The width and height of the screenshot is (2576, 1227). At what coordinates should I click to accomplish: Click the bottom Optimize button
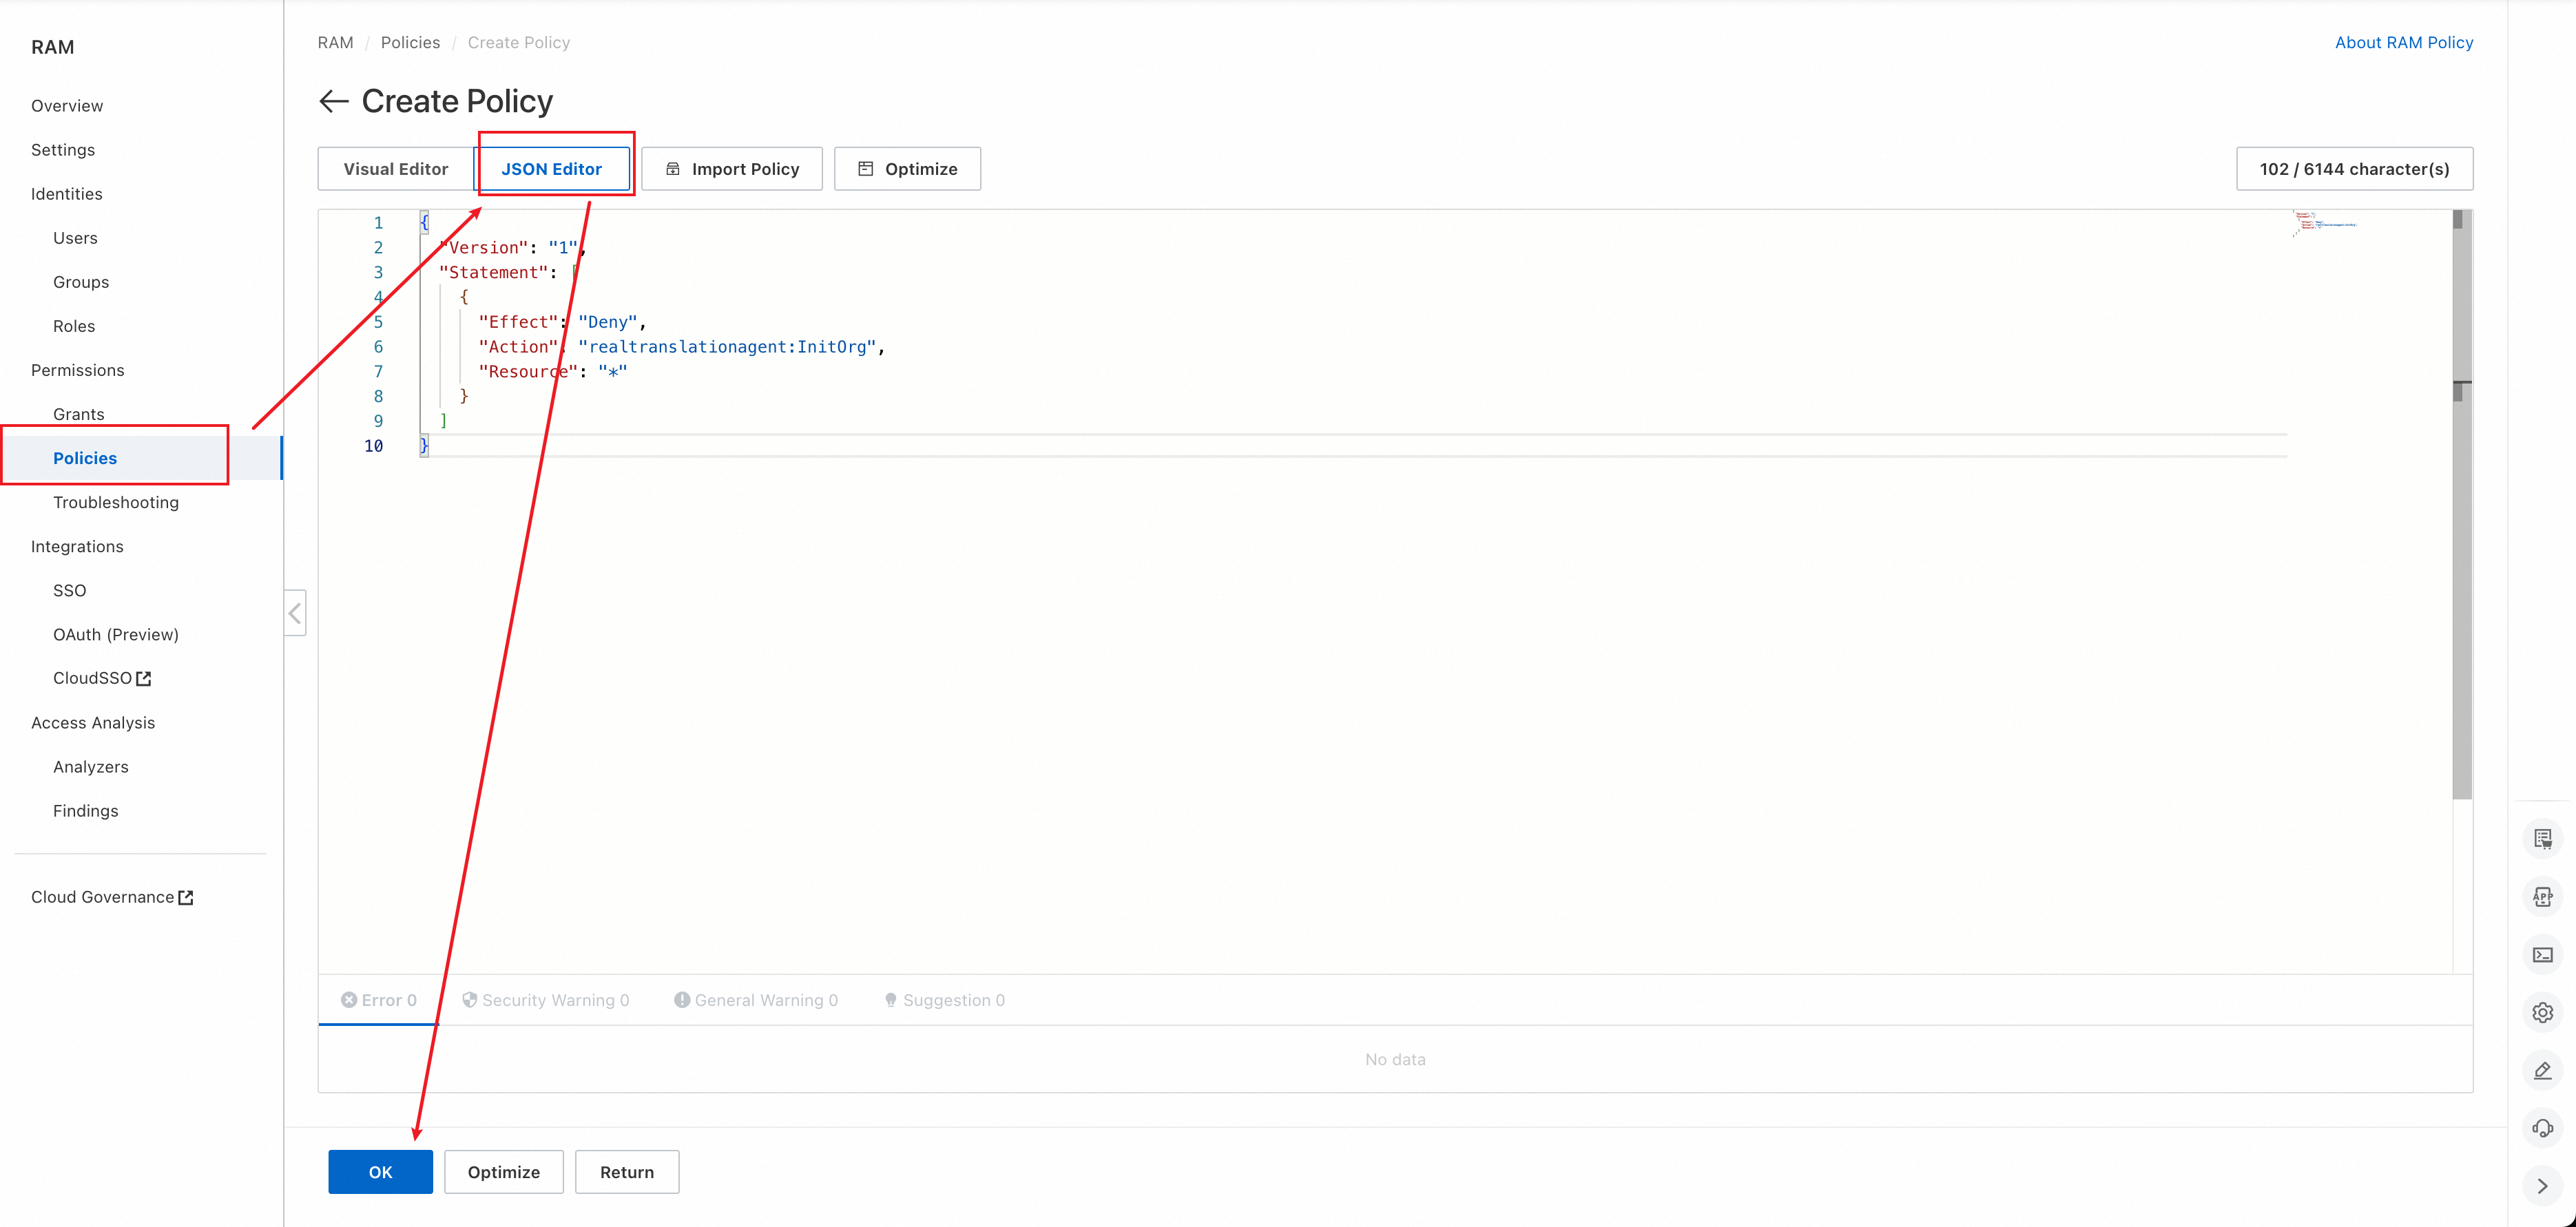pos(504,1172)
